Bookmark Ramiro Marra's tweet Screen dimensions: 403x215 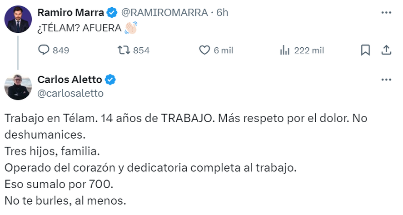[x=365, y=50]
